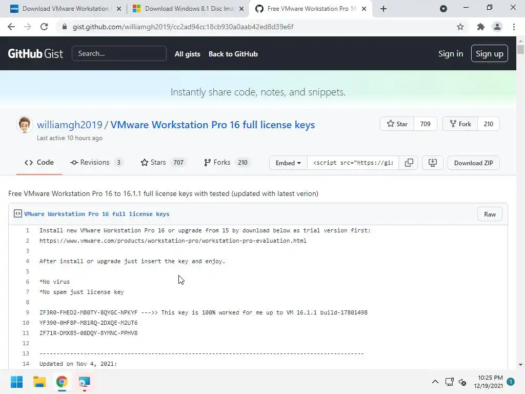Click the code file icon beside filename
Screen dimensions: 525x394
tap(18, 214)
